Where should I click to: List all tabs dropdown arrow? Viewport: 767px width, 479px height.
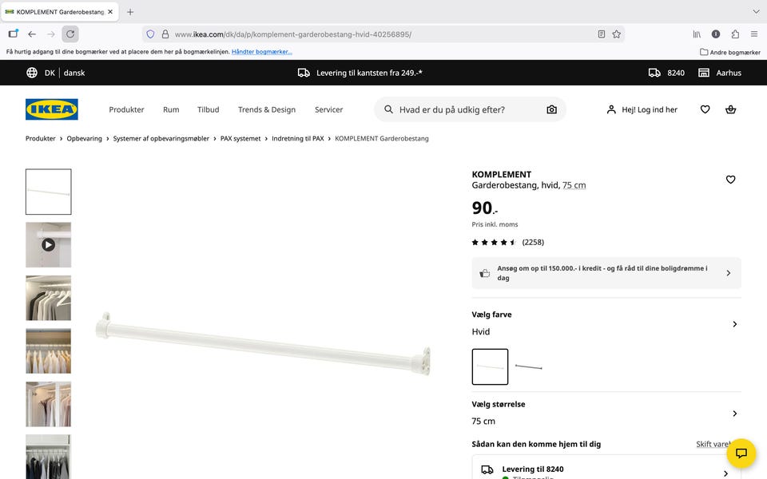[x=756, y=12]
